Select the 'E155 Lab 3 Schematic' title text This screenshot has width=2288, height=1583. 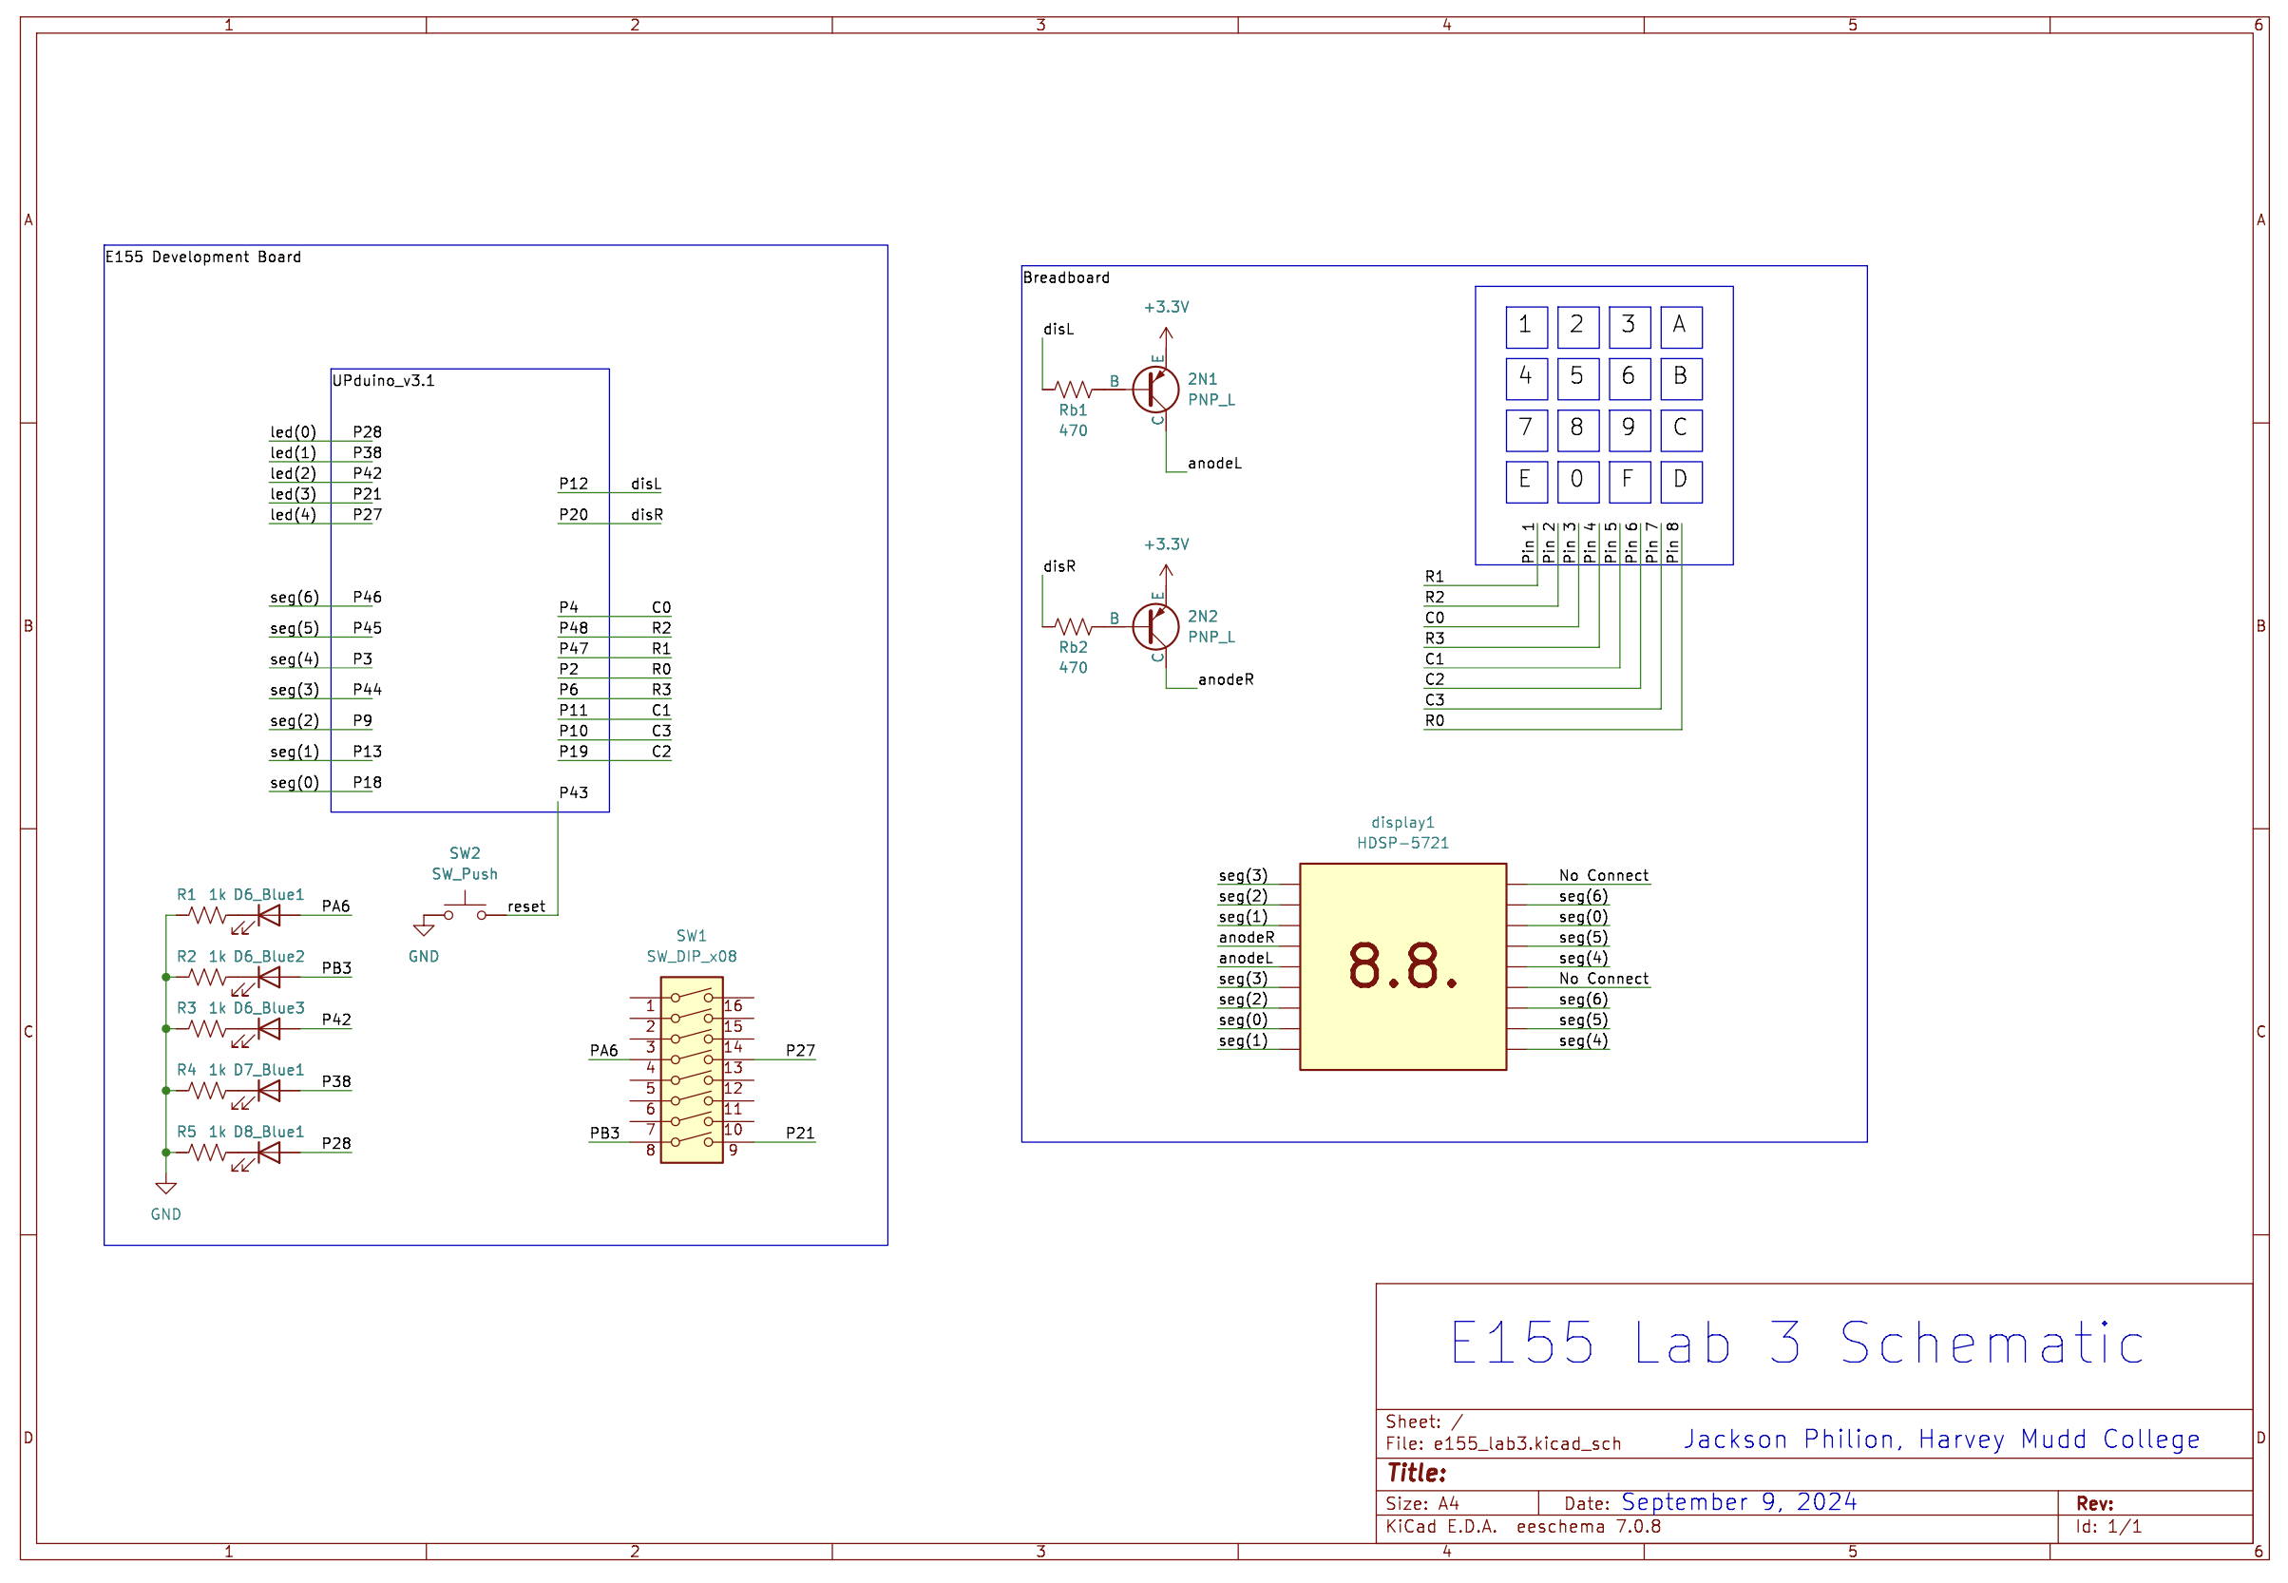click(x=1796, y=1343)
